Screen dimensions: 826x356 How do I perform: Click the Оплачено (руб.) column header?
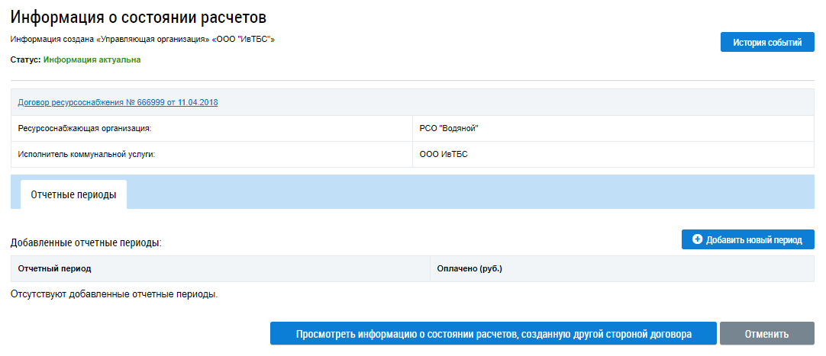469,269
